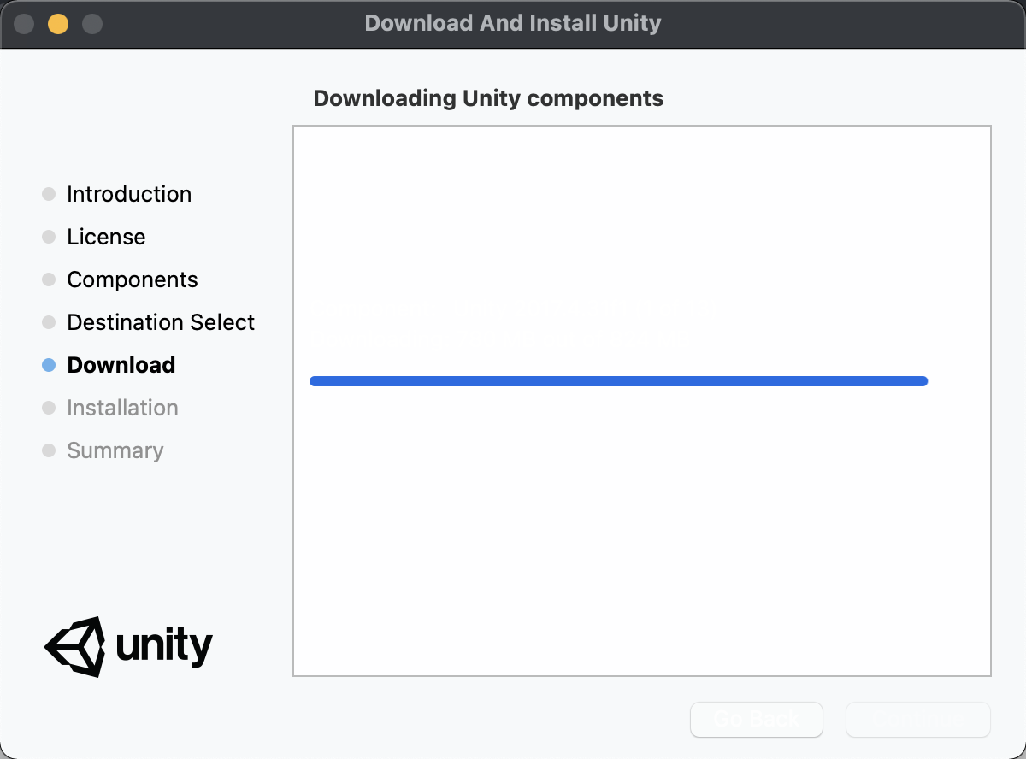Click the bullet beside License step

click(48, 237)
